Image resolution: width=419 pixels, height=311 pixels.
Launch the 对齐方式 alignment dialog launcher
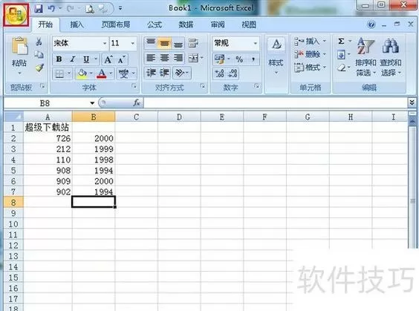pyautogui.click(x=203, y=86)
